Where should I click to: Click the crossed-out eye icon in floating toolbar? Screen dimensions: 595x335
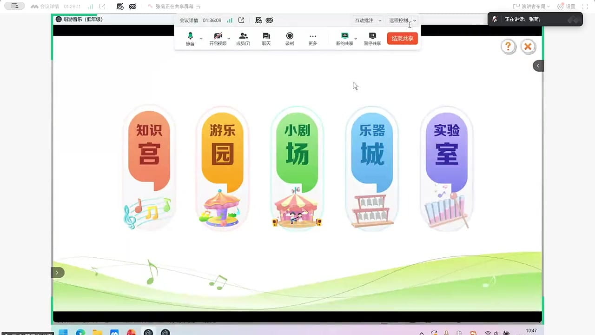pos(269,20)
